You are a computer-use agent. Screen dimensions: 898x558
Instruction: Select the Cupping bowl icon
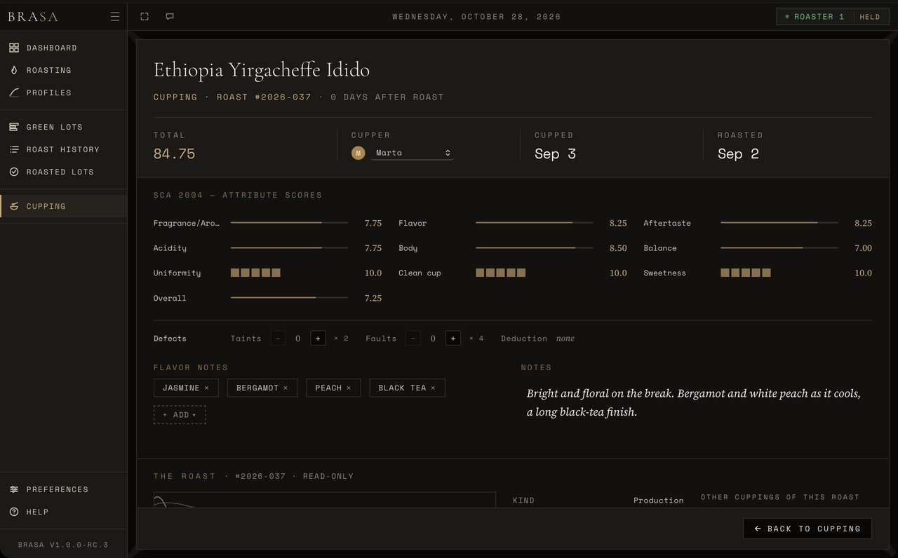click(x=14, y=206)
